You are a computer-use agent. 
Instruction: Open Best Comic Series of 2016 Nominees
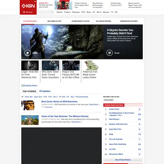(x=59, y=102)
